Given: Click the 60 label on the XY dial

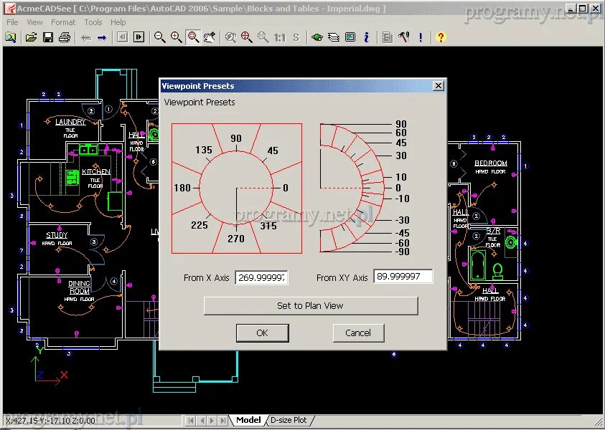Looking at the screenshot, I should click(401, 133).
